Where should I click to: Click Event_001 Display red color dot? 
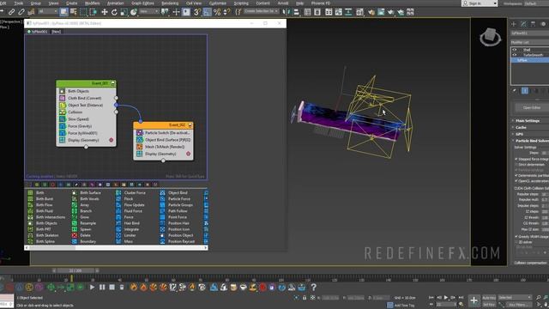click(111, 140)
